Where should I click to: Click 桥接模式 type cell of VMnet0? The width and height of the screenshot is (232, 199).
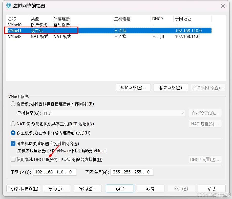tap(39, 25)
